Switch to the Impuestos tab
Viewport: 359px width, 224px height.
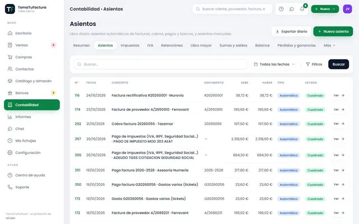[x=130, y=45]
